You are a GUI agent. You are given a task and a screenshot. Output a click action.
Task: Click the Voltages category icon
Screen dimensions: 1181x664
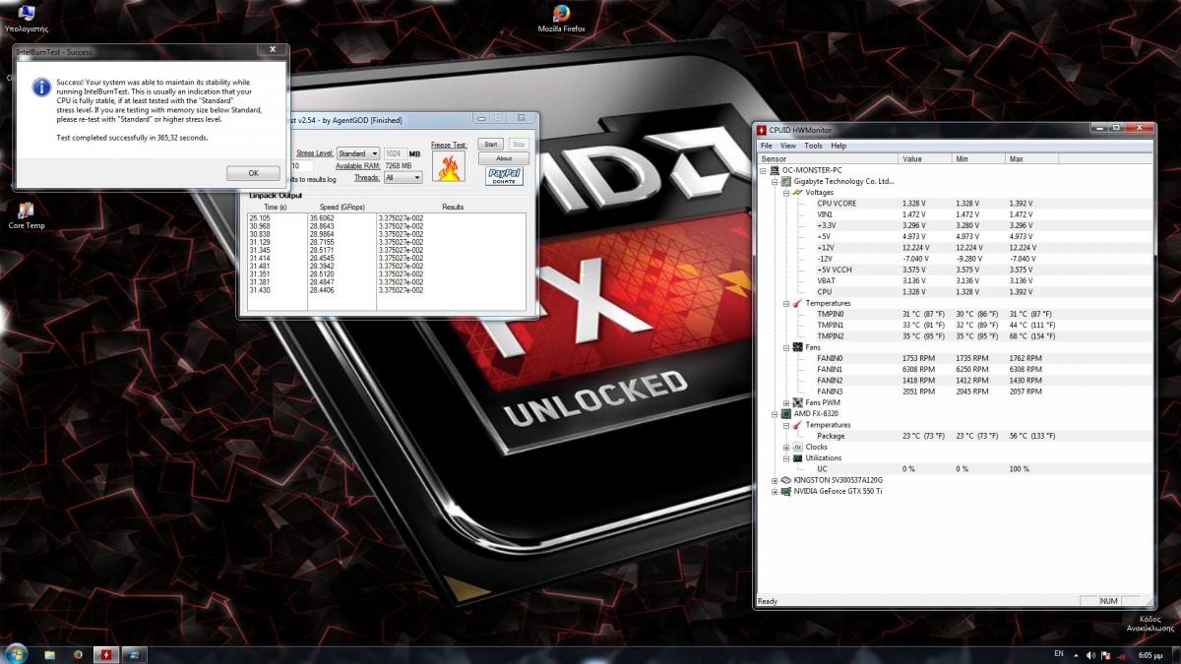(x=797, y=192)
